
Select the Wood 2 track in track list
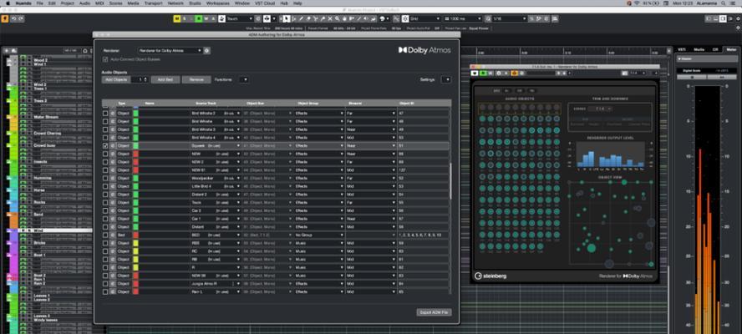click(40, 61)
